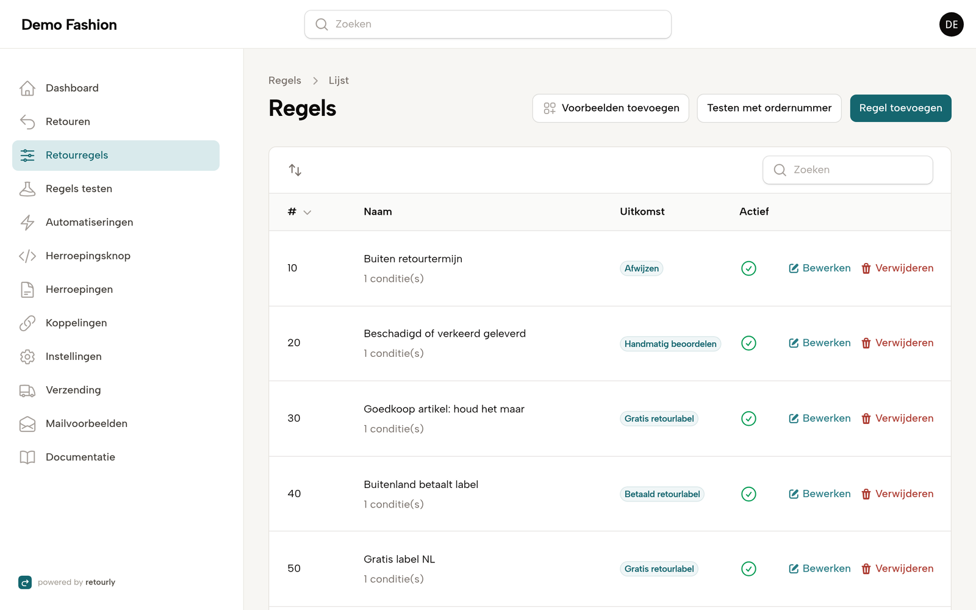
Task: Open Koppelingen menu item
Action: coord(116,323)
